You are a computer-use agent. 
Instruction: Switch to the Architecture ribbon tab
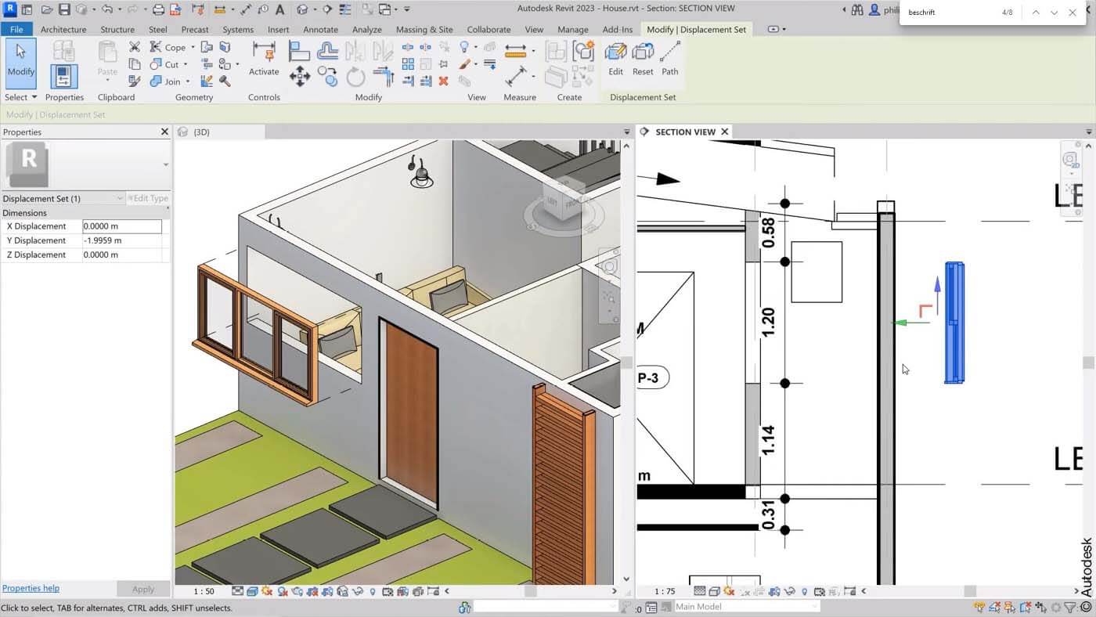tap(63, 29)
